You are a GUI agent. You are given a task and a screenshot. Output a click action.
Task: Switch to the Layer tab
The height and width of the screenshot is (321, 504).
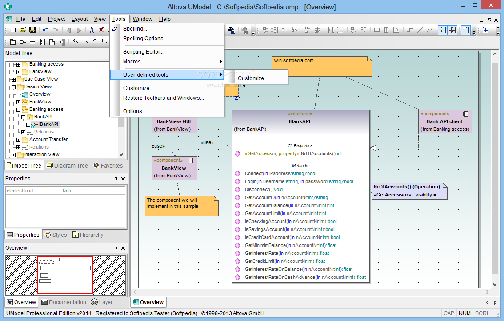pos(102,302)
